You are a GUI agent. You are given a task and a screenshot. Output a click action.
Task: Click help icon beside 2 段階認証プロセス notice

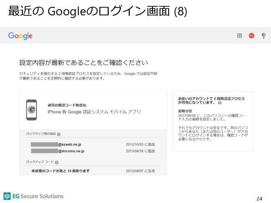click(x=220, y=103)
